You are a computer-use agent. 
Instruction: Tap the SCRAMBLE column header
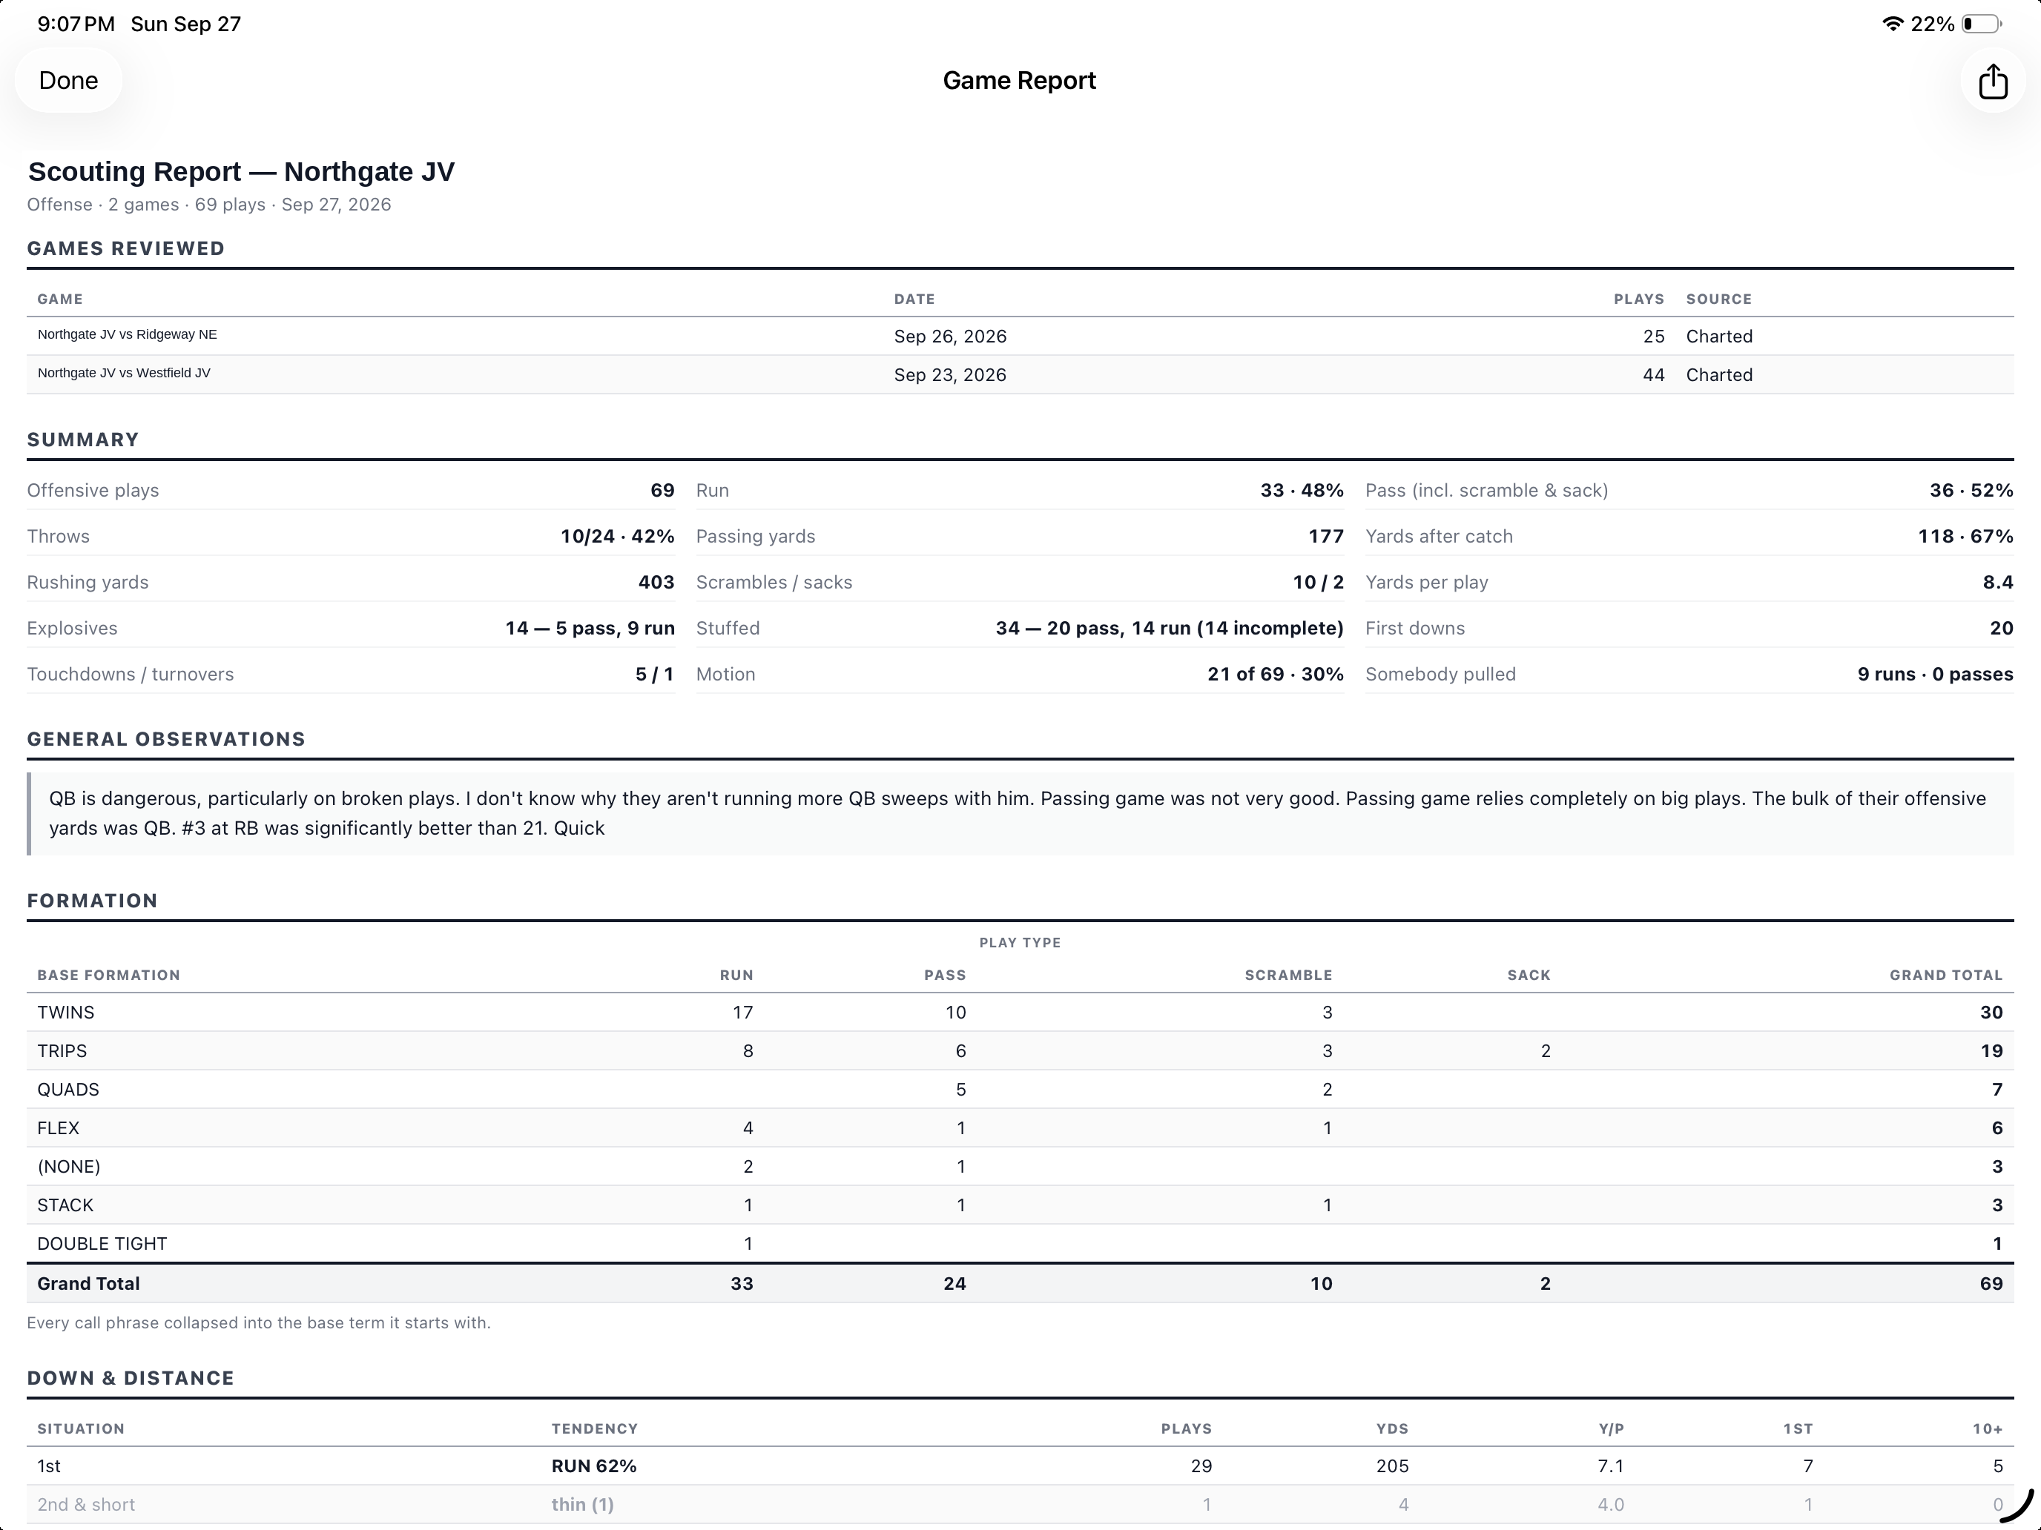(x=1288, y=975)
